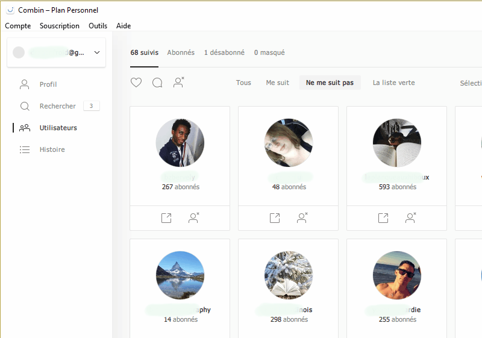Open profile of user with 48 abonnés
482x338 pixels.
[275, 218]
